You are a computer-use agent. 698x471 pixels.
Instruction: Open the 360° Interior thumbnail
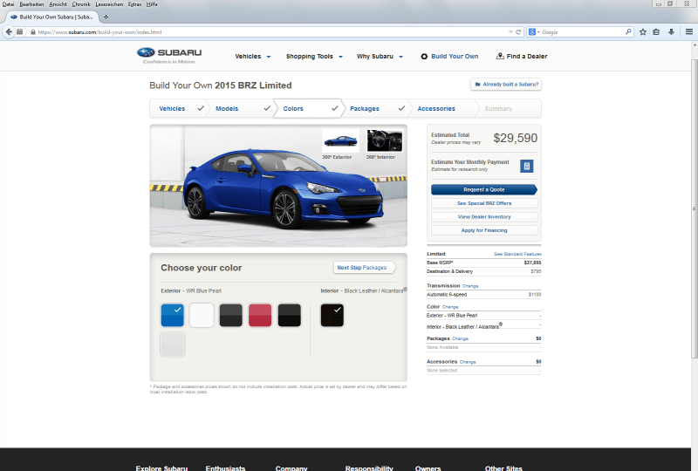pyautogui.click(x=385, y=141)
